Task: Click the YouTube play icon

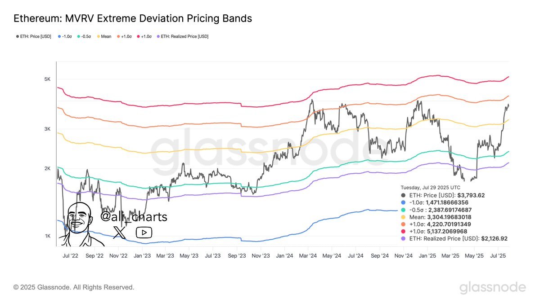Action: (x=144, y=232)
